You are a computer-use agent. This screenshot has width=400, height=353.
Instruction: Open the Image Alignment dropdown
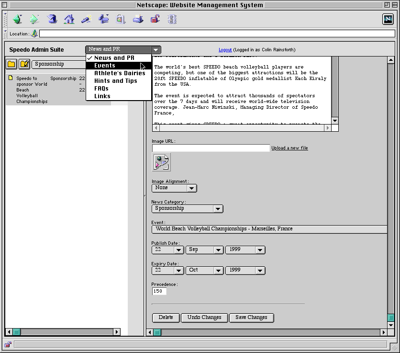[174, 188]
